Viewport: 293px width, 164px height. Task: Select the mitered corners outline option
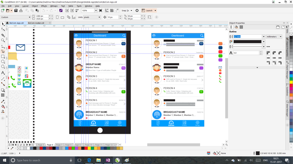[269, 53]
